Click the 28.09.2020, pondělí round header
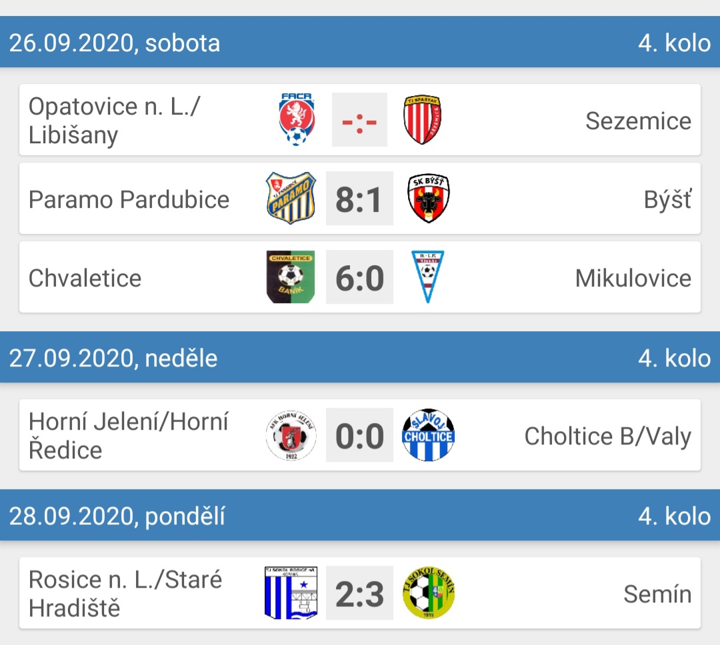The width and height of the screenshot is (720, 645). (x=360, y=514)
